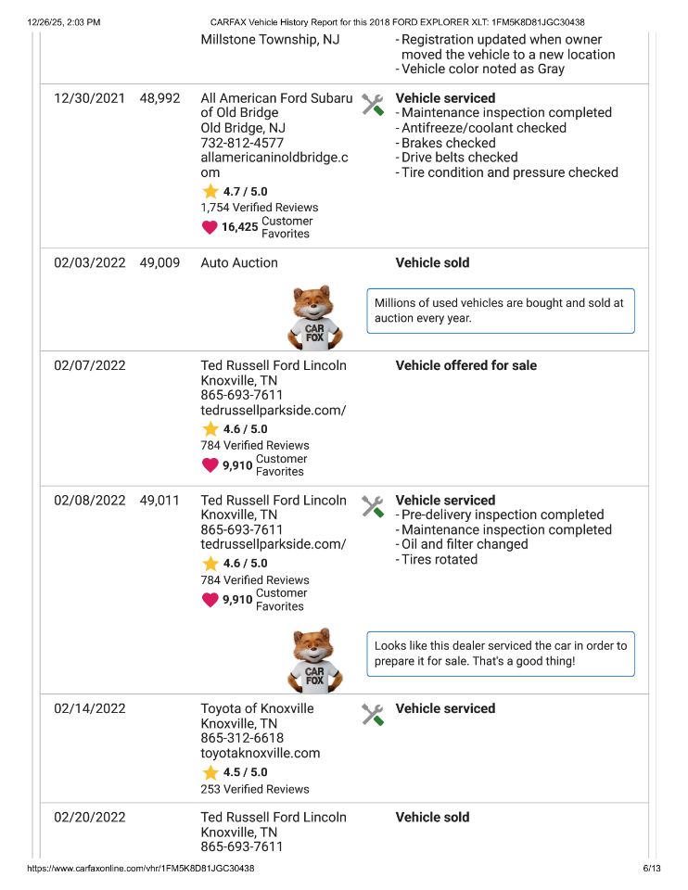Screen dimensions: 688x890
Task: Open the 1,754 Verified Reviews link
Action: [x=259, y=208]
